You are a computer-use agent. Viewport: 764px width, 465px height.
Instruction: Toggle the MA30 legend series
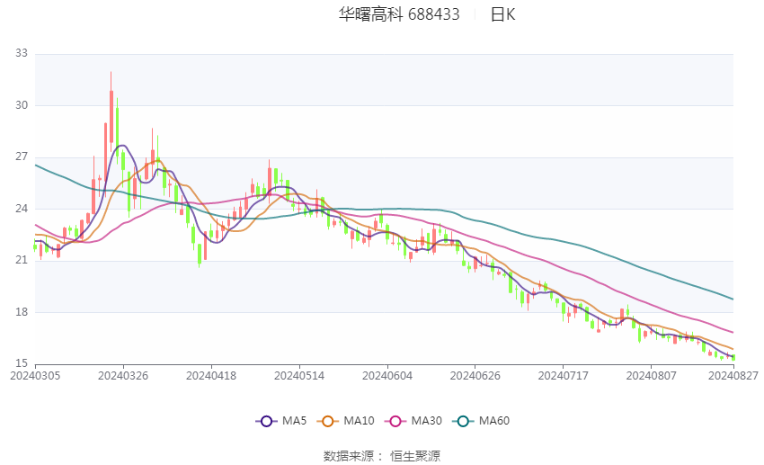click(x=413, y=421)
